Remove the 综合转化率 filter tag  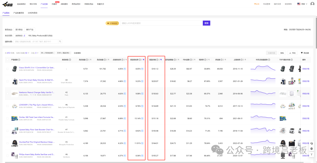[54, 53]
